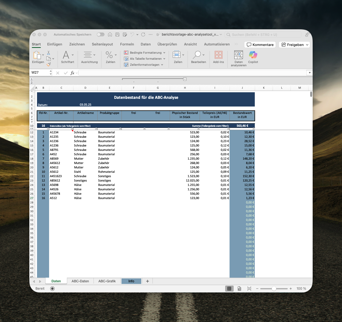
Task: Expand the Freigeben dropdown arrow
Action: tap(307, 45)
